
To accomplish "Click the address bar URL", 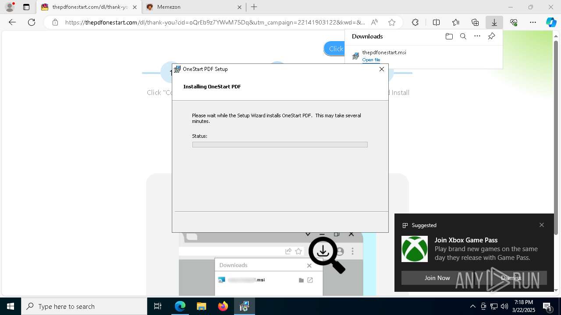I will point(215,22).
